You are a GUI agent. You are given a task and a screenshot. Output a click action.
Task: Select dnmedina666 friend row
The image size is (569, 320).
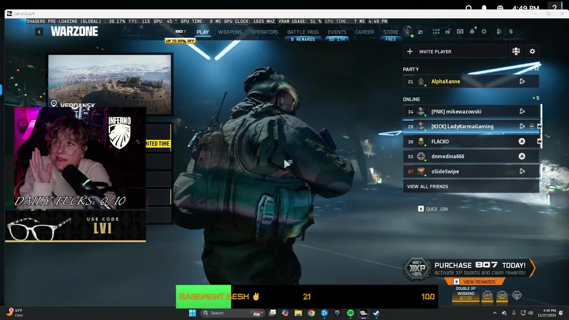(471, 156)
